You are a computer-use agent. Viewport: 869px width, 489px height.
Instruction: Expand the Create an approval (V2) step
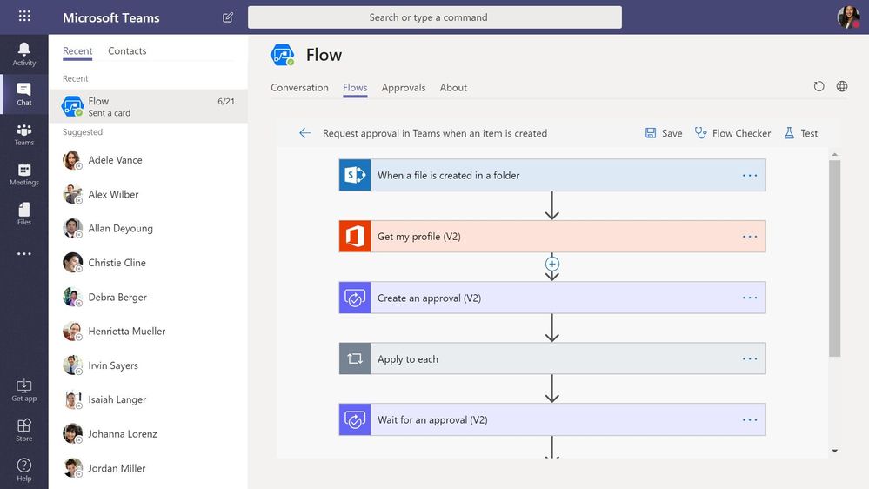coord(552,298)
